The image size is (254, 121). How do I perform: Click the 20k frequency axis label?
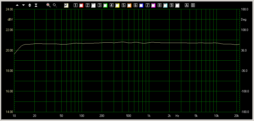pos(237,116)
